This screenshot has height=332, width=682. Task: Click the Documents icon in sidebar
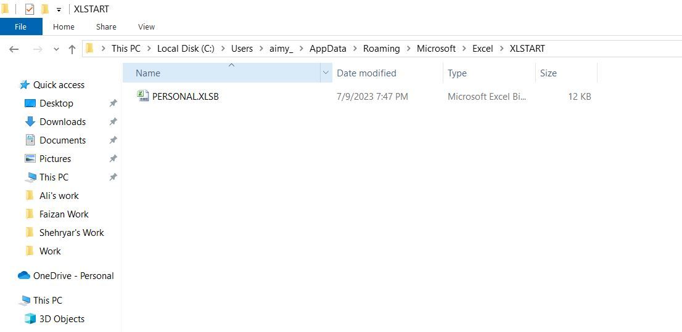point(30,140)
